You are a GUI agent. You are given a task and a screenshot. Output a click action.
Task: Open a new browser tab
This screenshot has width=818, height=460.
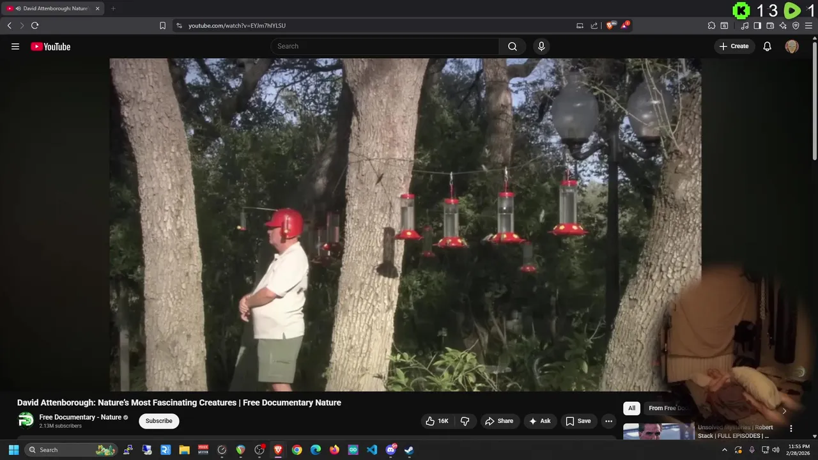(113, 8)
